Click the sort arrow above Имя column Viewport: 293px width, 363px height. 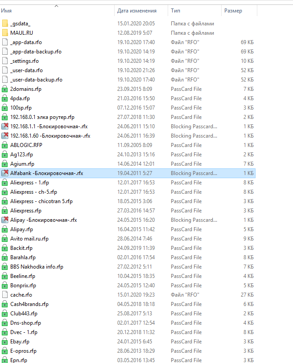click(56, 6)
